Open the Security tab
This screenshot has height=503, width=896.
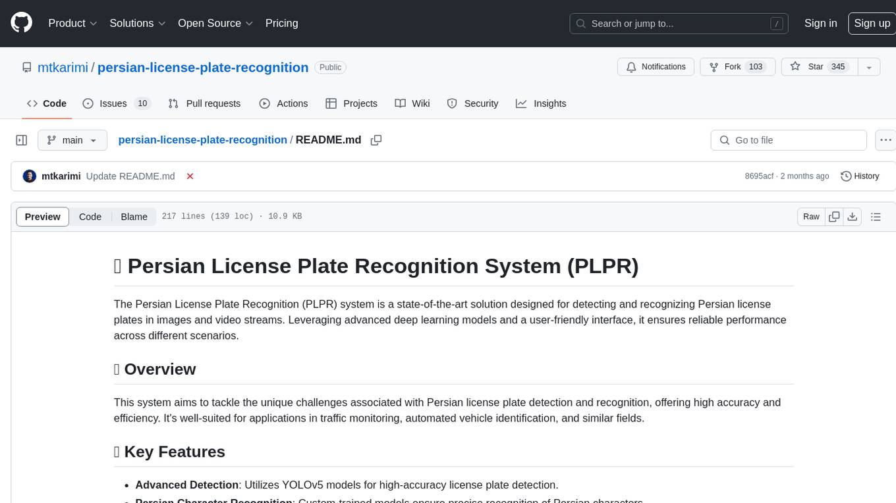472,103
